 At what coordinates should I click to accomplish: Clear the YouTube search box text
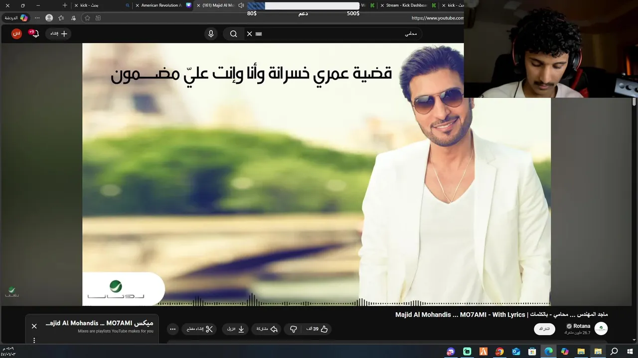(250, 34)
